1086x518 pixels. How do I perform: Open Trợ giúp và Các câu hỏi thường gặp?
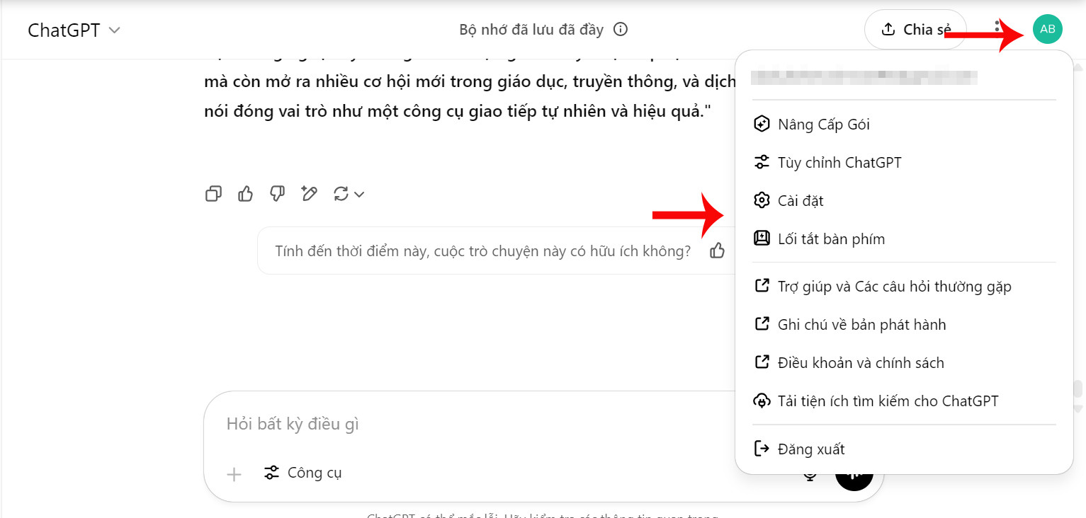[894, 287]
